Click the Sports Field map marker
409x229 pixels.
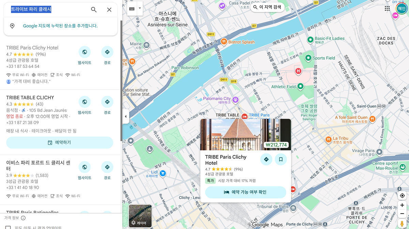click(x=308, y=58)
